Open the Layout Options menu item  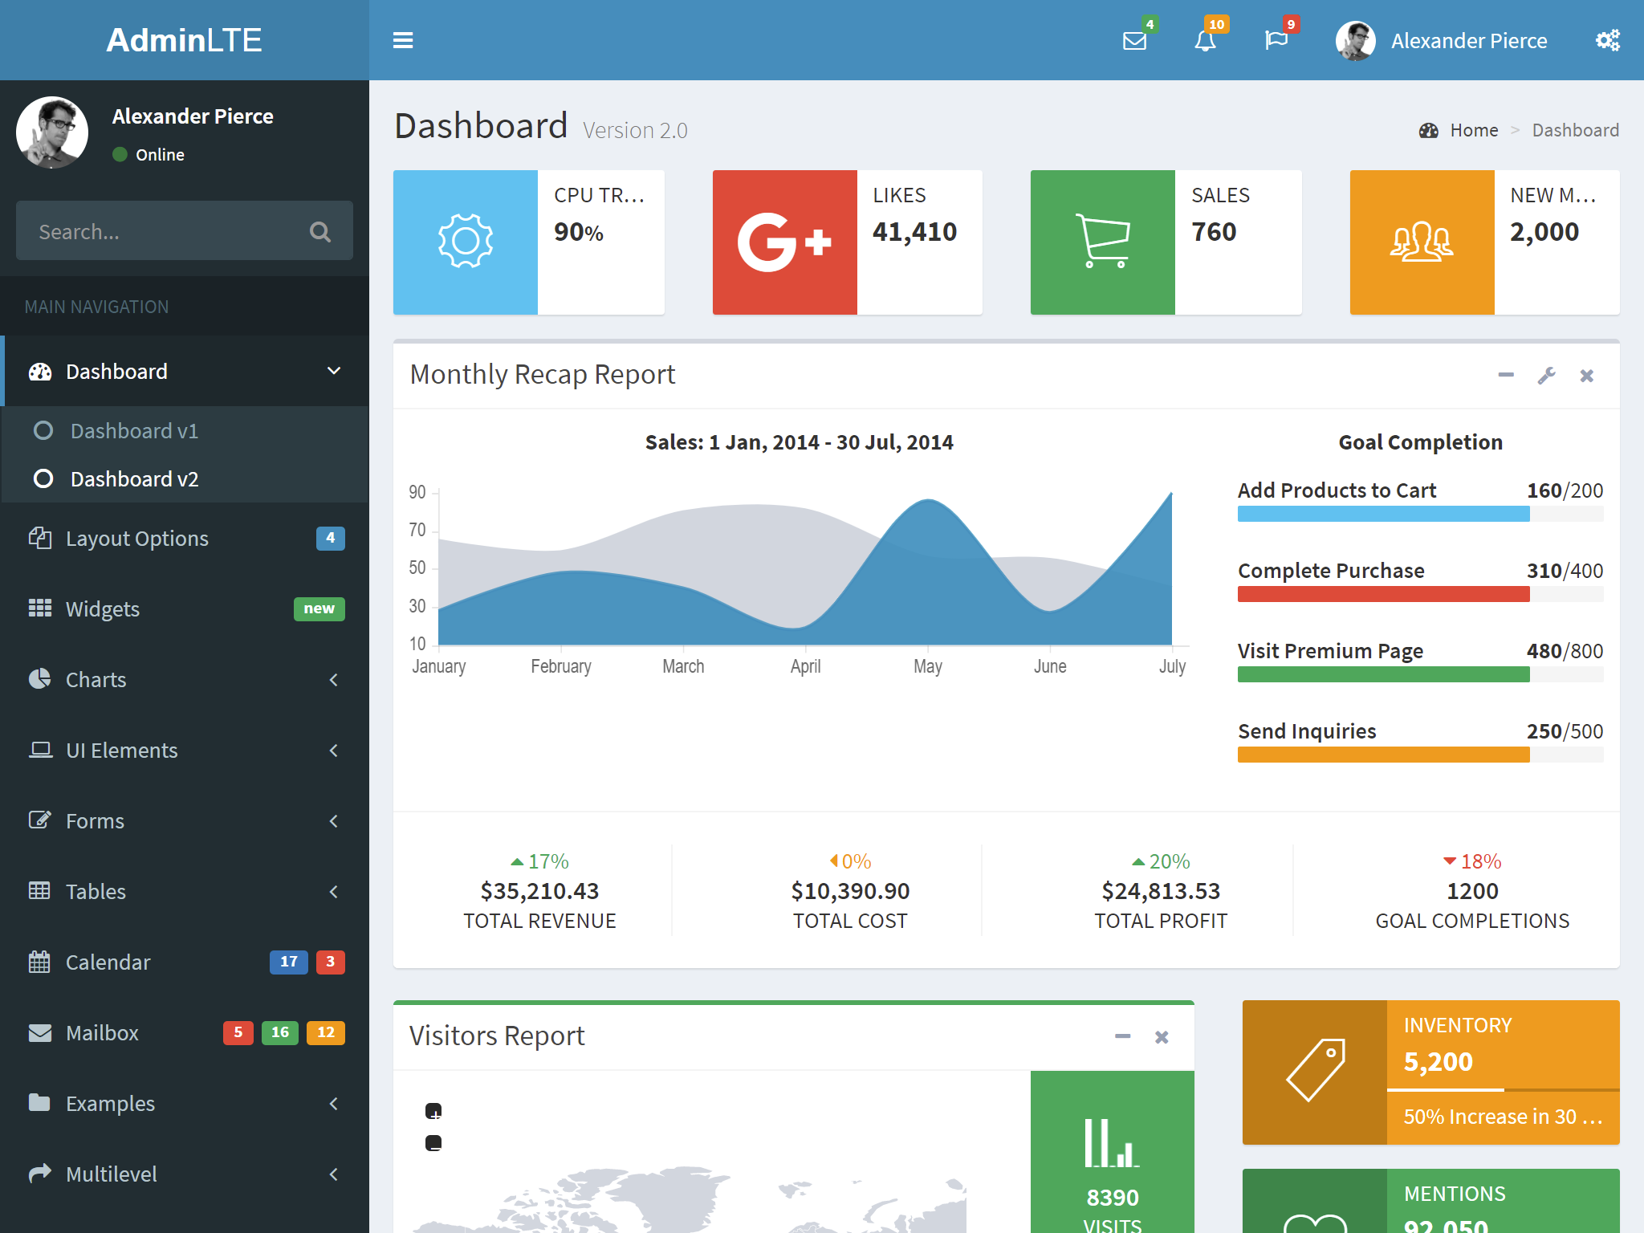pyautogui.click(x=185, y=538)
